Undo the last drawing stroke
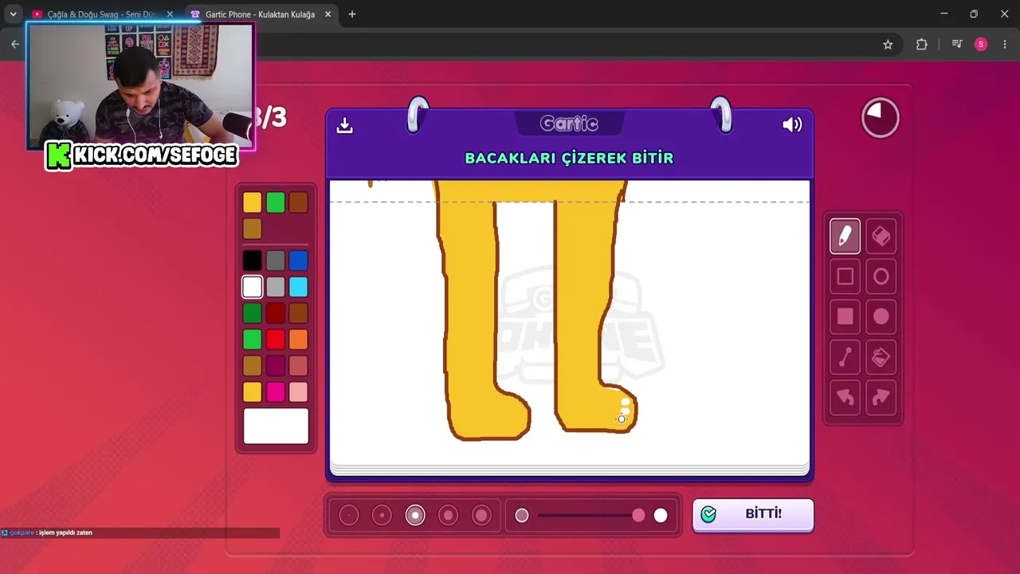Image resolution: width=1020 pixels, height=574 pixels. pyautogui.click(x=845, y=397)
